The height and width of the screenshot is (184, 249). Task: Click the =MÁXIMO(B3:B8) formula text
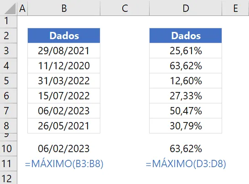tap(64, 164)
